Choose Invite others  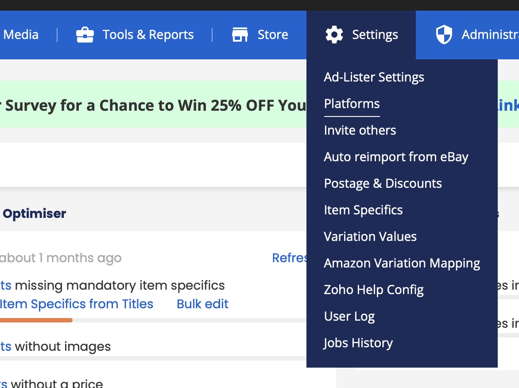[360, 130]
